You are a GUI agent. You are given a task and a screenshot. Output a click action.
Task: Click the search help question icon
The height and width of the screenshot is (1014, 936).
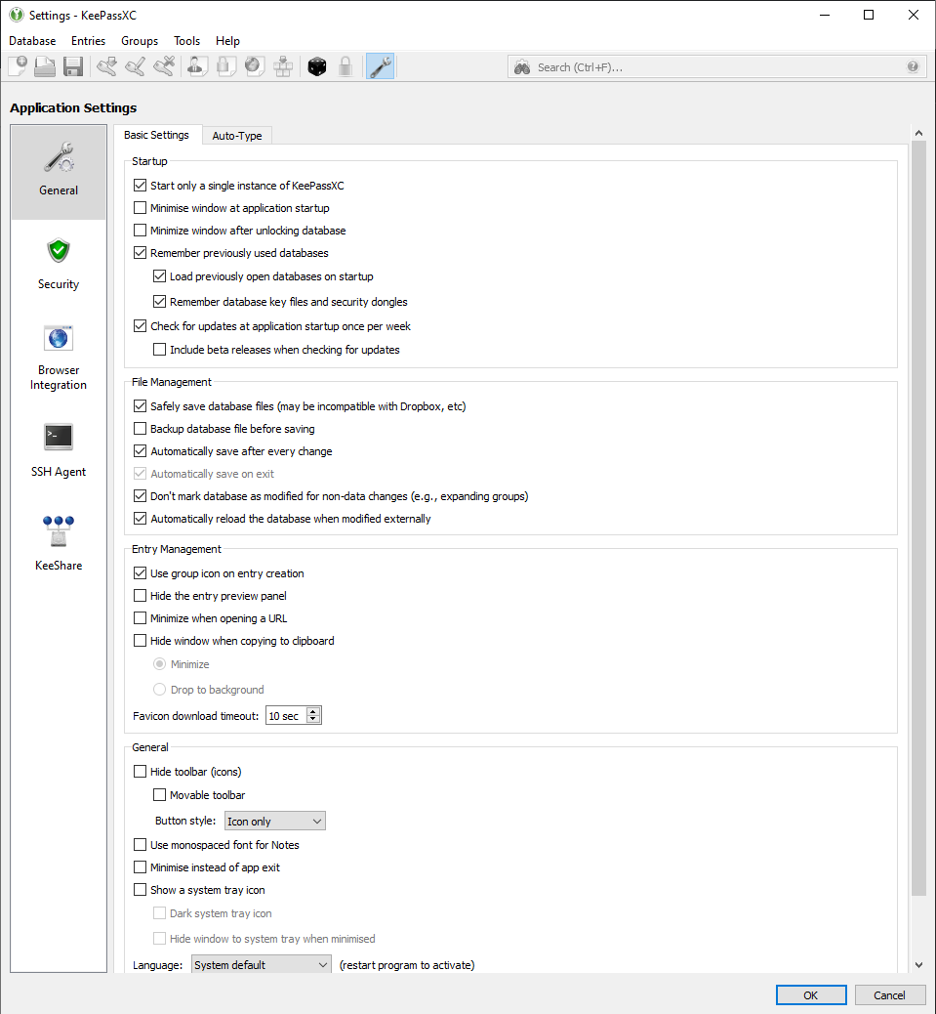point(913,66)
